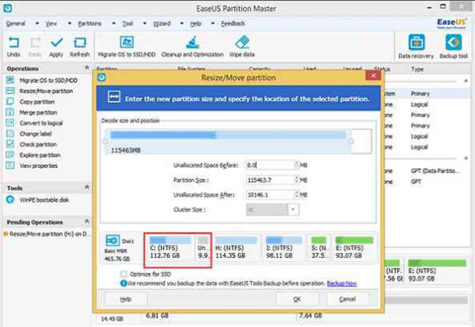Open the Tool menu
The image size is (475, 327).
pos(128,23)
